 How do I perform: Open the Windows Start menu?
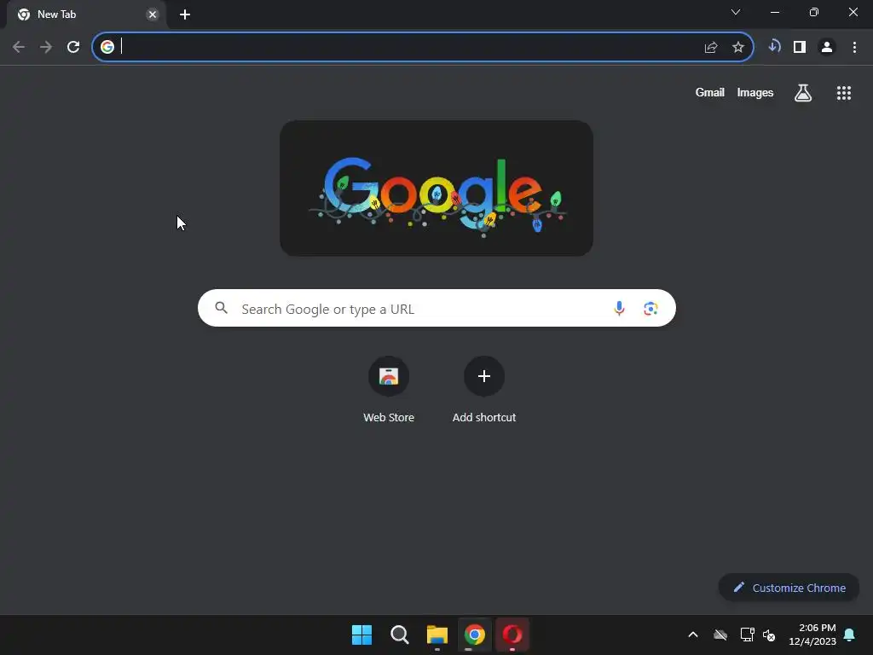361,635
